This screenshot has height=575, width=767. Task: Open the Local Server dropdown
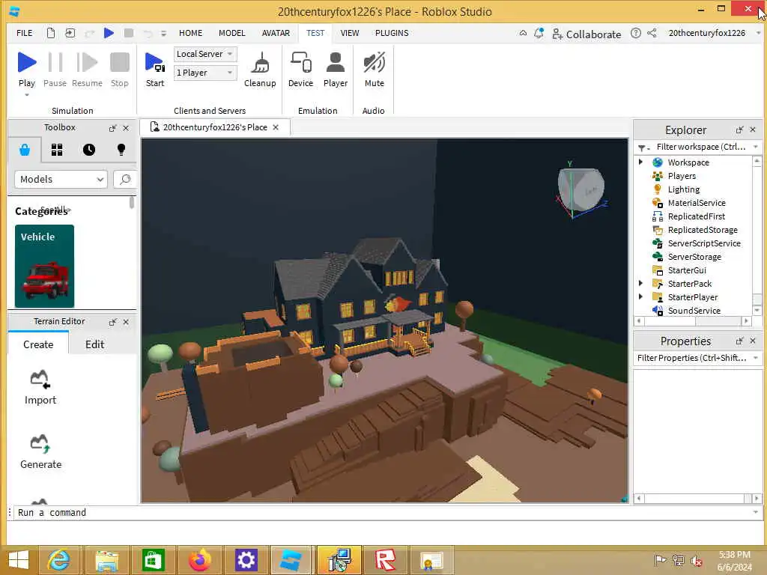point(205,54)
